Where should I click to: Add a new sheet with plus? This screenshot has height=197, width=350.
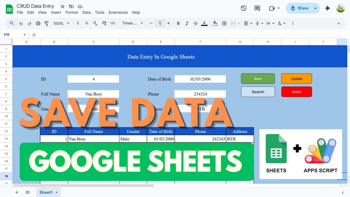pos(17,192)
